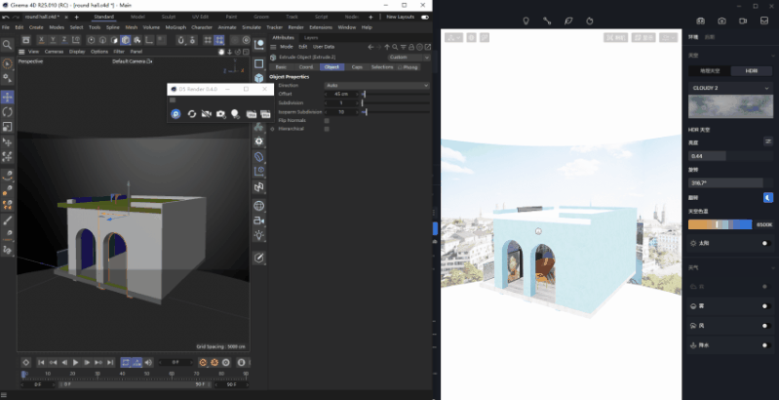Select the Rotate tool in left toolbar
779x400 pixels.
click(x=7, y=112)
